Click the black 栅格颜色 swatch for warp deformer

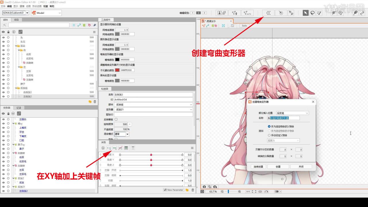(x=117, y=60)
